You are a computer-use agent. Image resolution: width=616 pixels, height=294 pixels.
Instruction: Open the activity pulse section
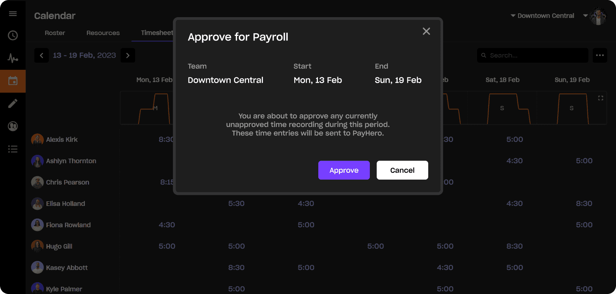(x=13, y=58)
